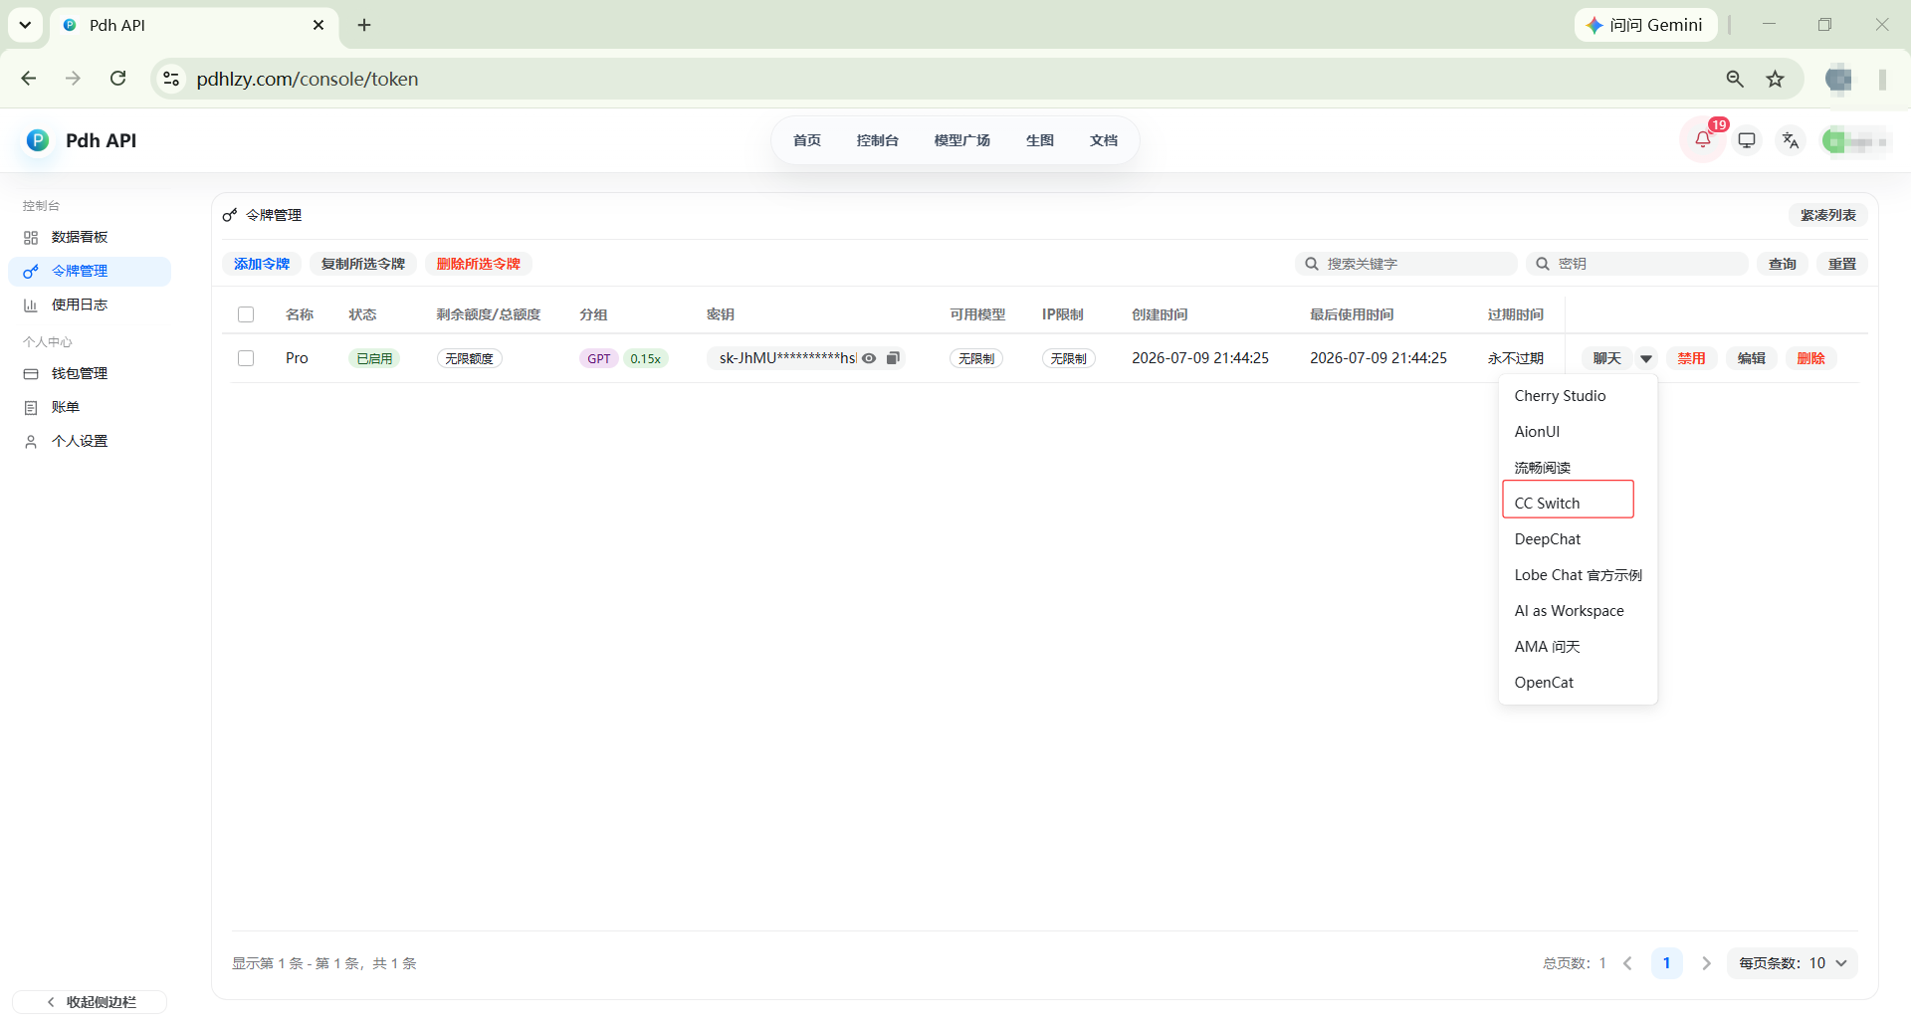
Task: Reveal the hidden token key with eye icon
Action: [x=869, y=358]
